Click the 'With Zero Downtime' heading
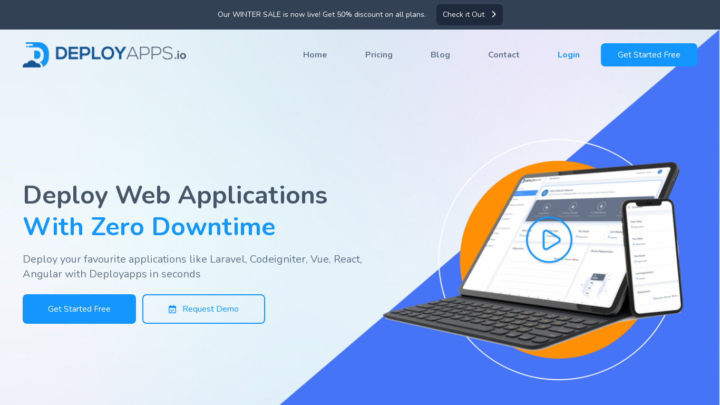 click(149, 227)
